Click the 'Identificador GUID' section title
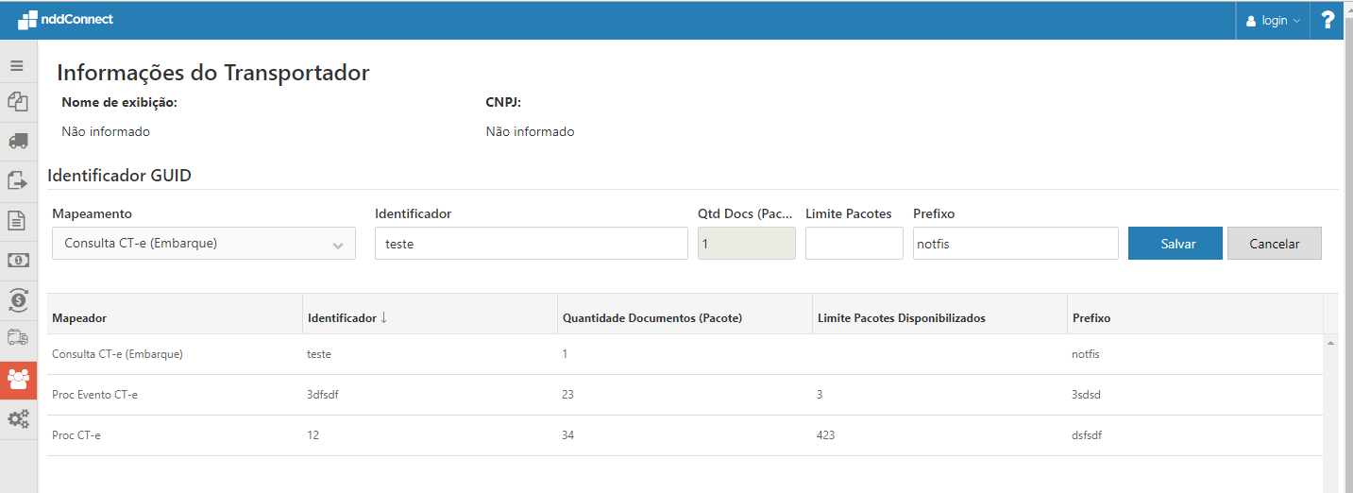 (120, 176)
